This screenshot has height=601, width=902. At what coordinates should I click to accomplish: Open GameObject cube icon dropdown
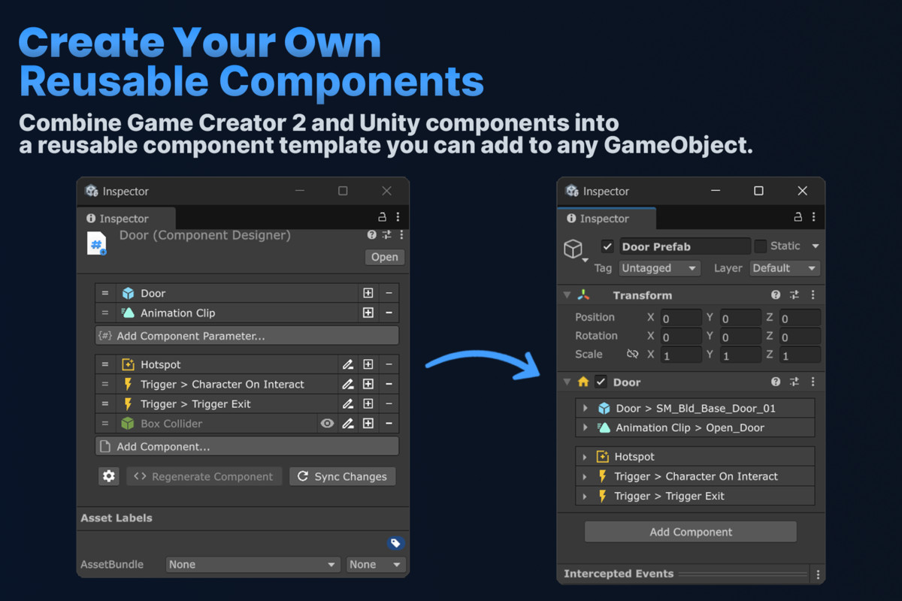click(575, 250)
